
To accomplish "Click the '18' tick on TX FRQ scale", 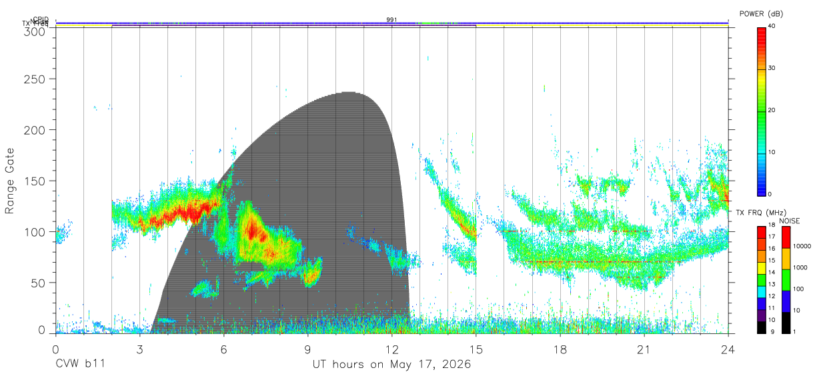I will [x=772, y=225].
